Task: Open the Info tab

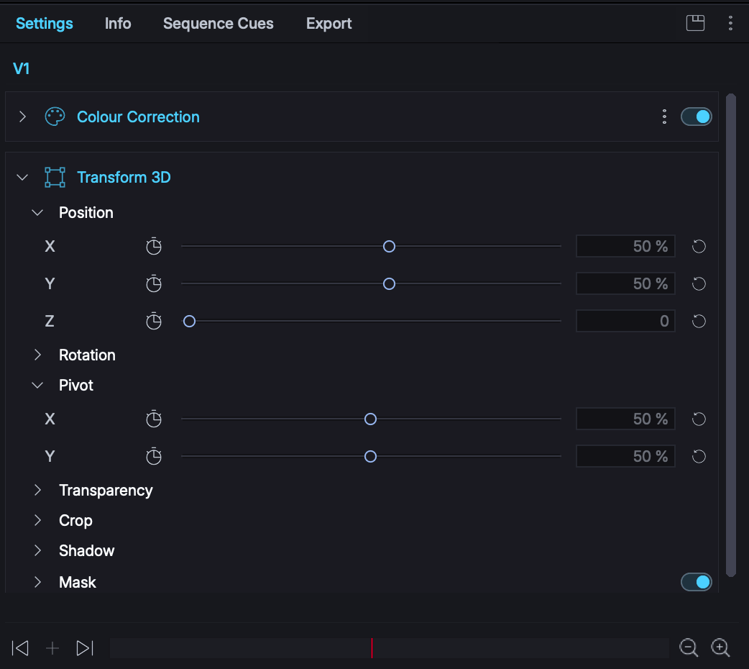Action: click(x=118, y=24)
